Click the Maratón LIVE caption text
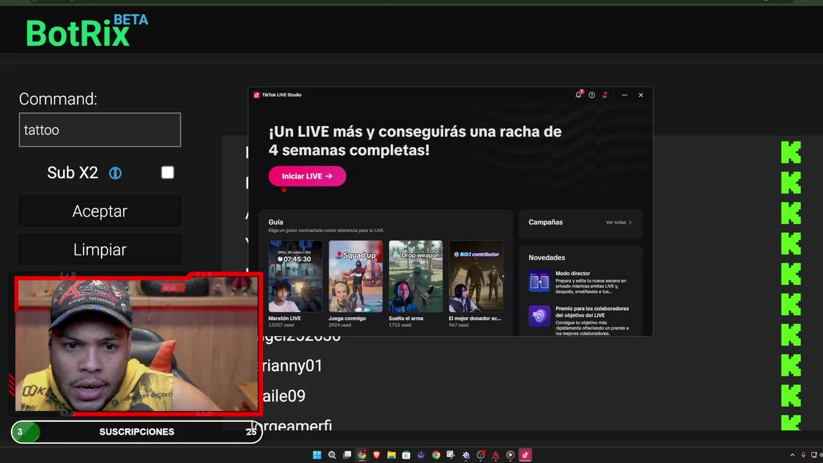The height and width of the screenshot is (463, 823). tap(285, 318)
